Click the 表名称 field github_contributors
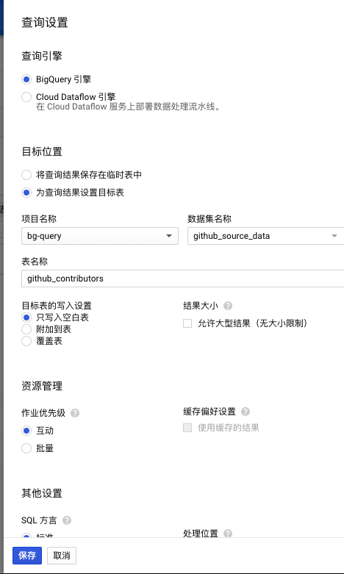Viewport: 344px width, 574px height. pyautogui.click(x=182, y=279)
